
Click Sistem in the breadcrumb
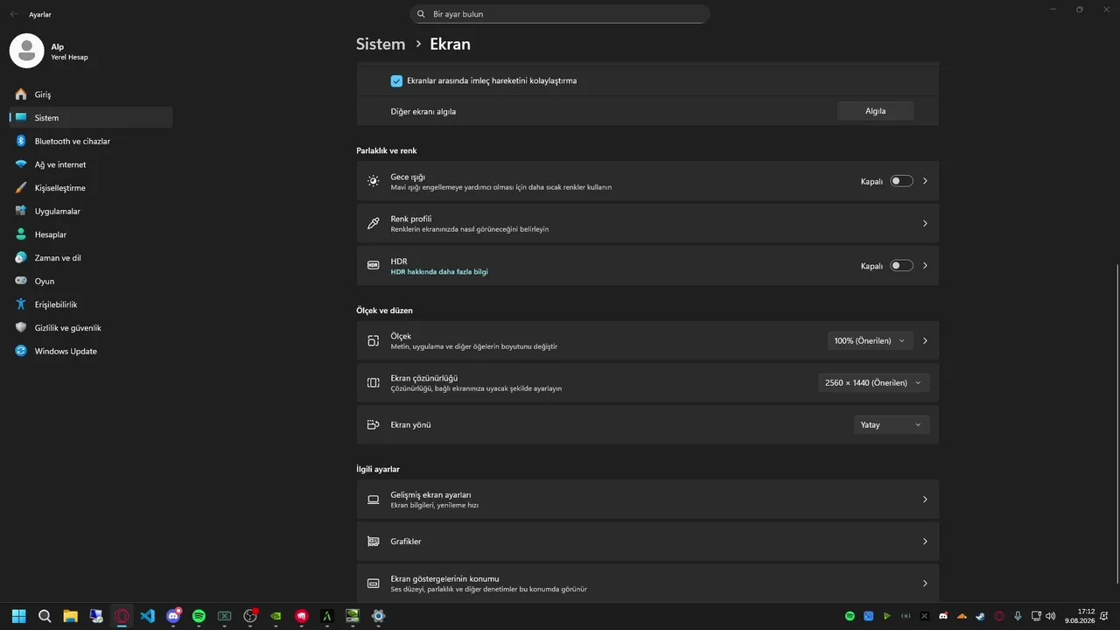(x=381, y=44)
